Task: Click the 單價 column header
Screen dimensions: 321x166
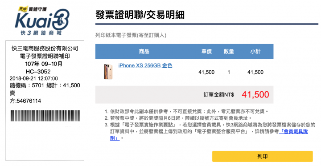Action: [206, 52]
